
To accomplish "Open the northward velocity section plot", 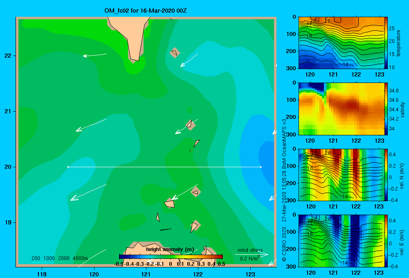I will (x=341, y=175).
